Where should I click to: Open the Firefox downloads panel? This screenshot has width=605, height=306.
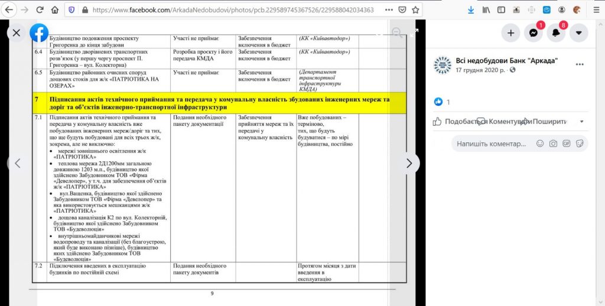pos(471,10)
